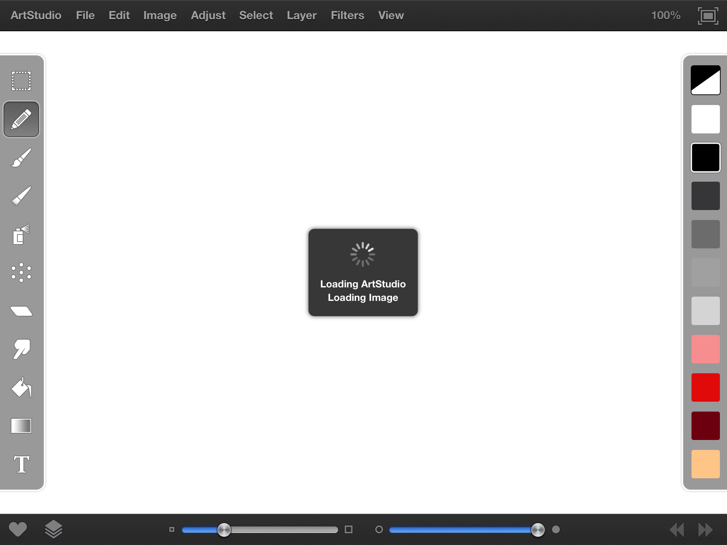Open the Adjust menu

208,16
